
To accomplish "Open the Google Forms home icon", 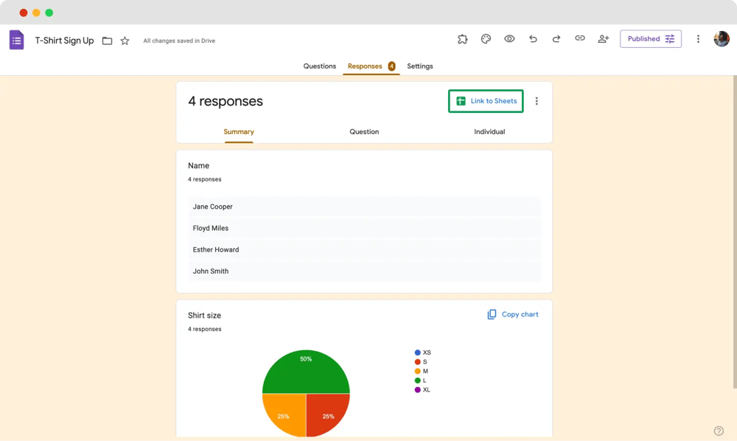I will tap(16, 41).
